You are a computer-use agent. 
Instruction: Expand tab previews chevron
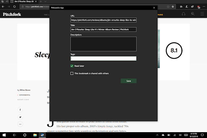45,1
